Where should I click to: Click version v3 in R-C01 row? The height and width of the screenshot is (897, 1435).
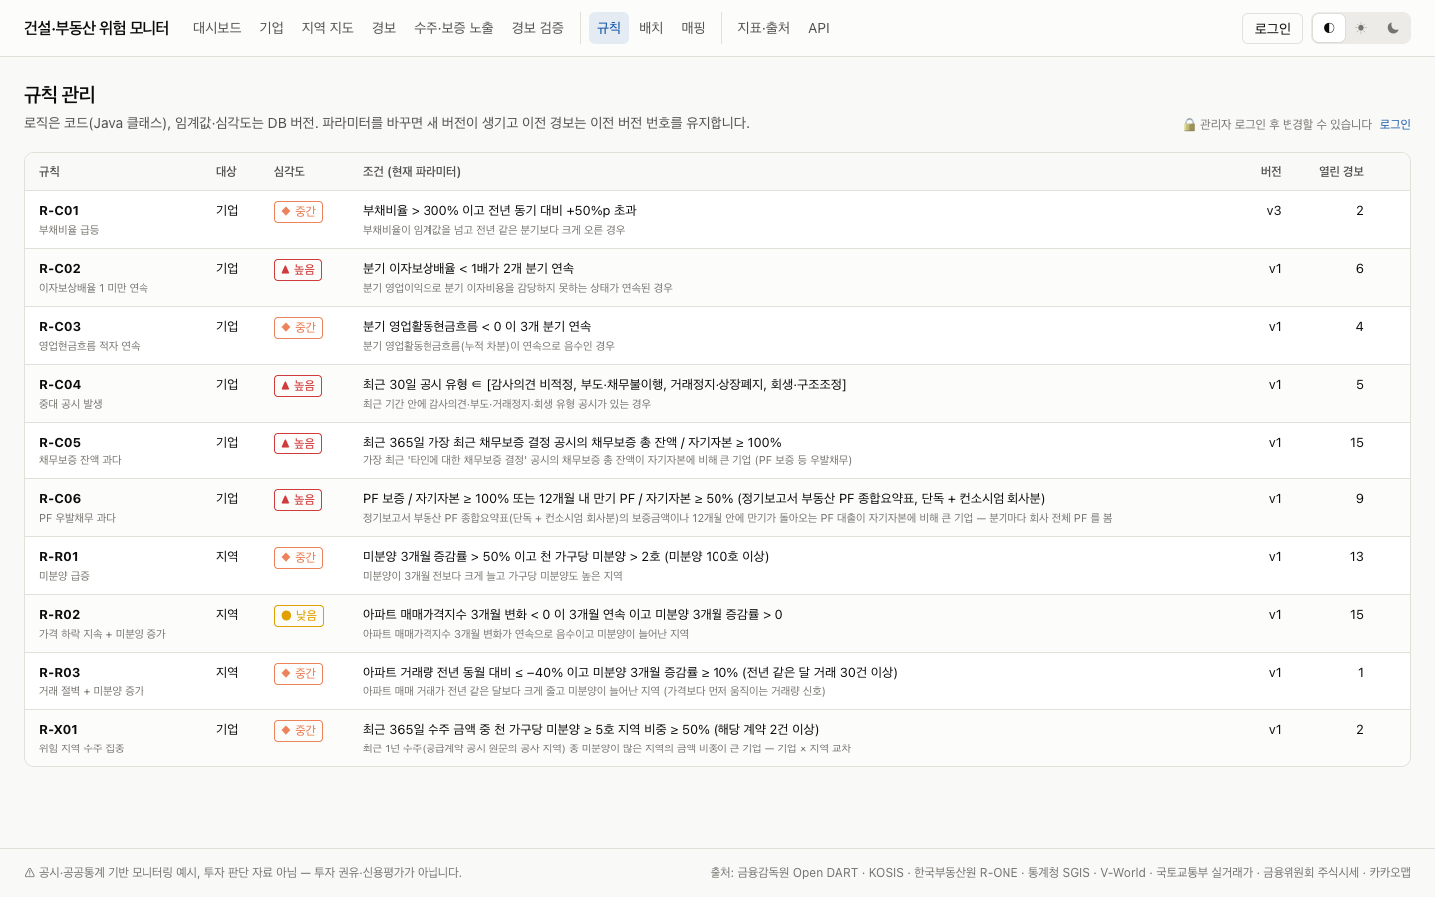click(1274, 211)
